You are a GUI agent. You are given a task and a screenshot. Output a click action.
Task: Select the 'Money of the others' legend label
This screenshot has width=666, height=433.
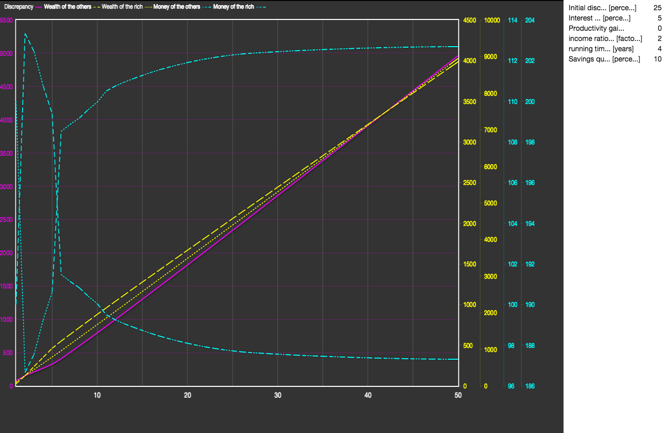point(176,7)
